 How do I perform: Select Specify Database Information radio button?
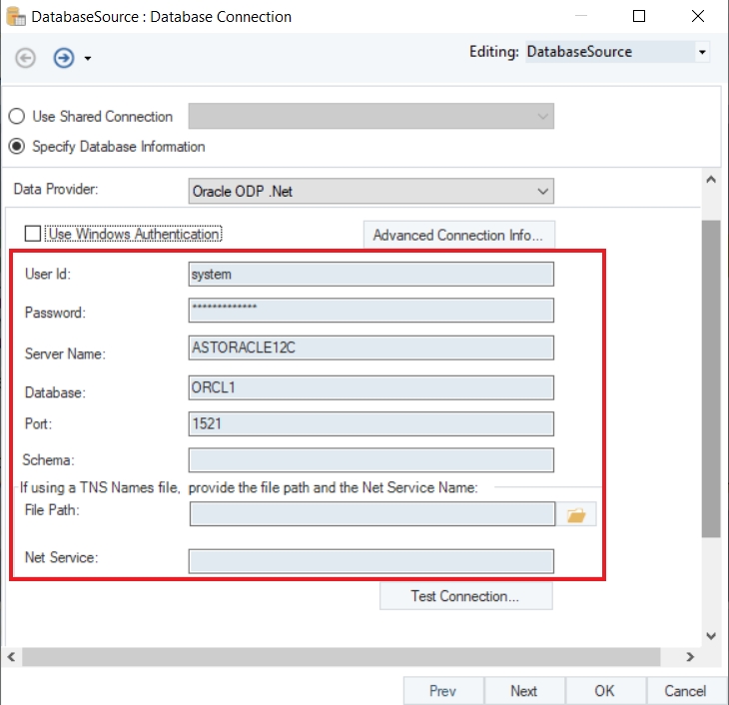(x=17, y=146)
